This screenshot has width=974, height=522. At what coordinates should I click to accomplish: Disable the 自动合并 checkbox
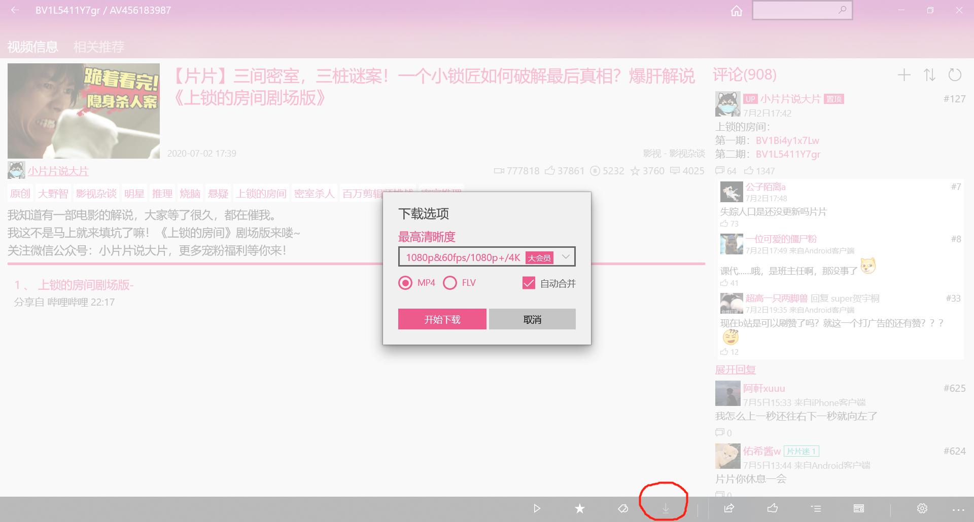(529, 283)
